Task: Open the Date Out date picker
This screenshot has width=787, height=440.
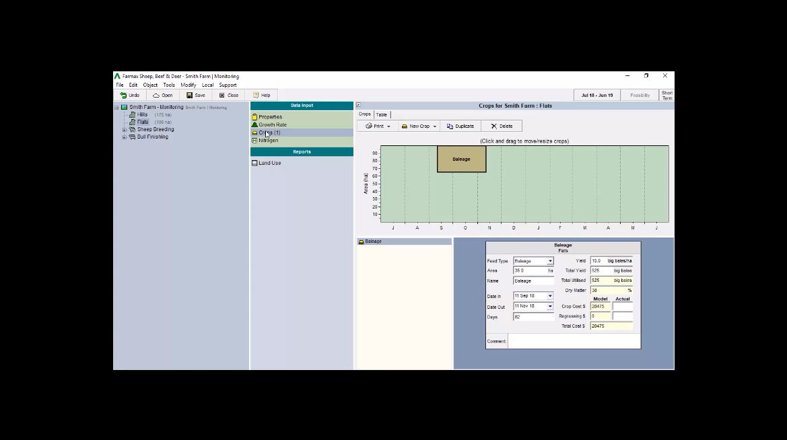Action: click(x=550, y=306)
